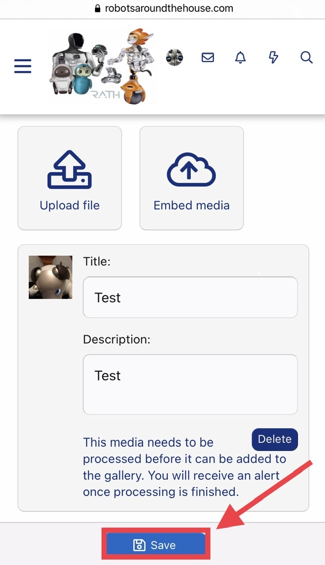
Task: Click the media processing notice text
Action: tap(177, 467)
